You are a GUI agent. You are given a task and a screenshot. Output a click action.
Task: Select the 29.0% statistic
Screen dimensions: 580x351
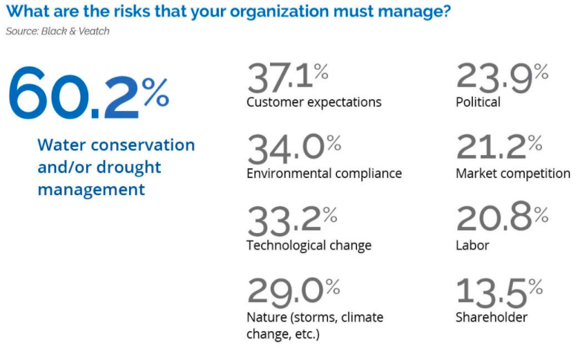click(293, 292)
